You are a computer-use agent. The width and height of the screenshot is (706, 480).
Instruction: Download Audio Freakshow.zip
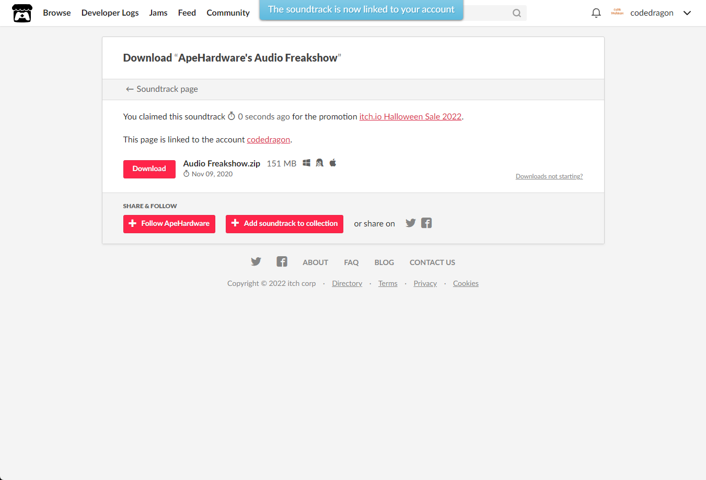pos(149,169)
